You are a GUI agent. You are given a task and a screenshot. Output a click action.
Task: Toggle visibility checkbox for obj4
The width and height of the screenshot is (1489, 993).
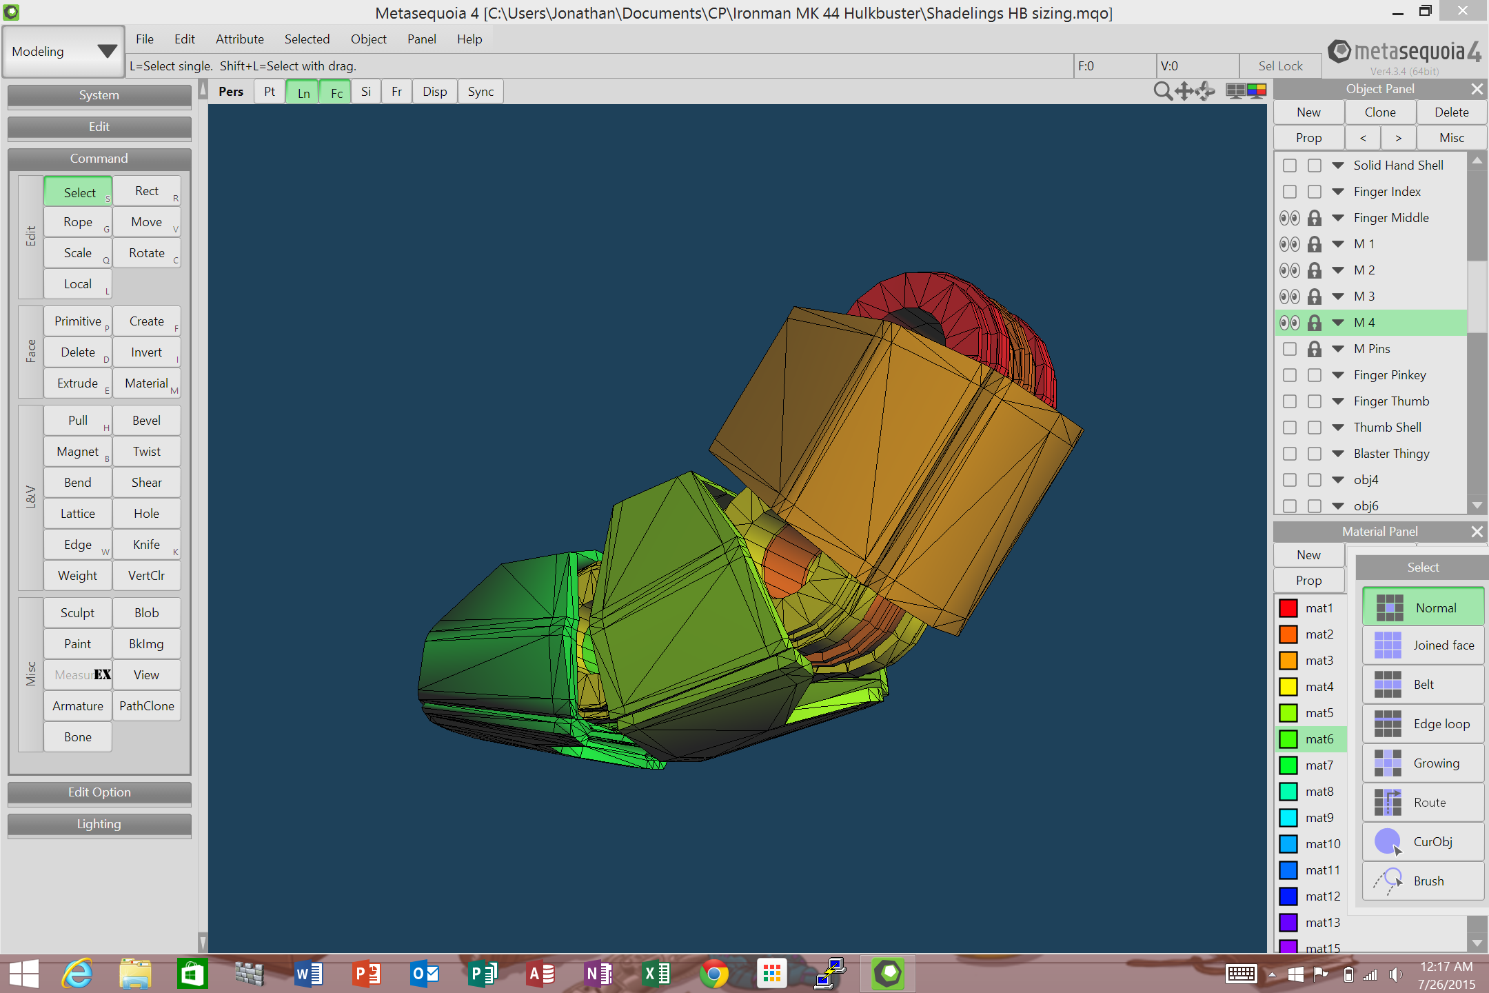[x=1290, y=480]
